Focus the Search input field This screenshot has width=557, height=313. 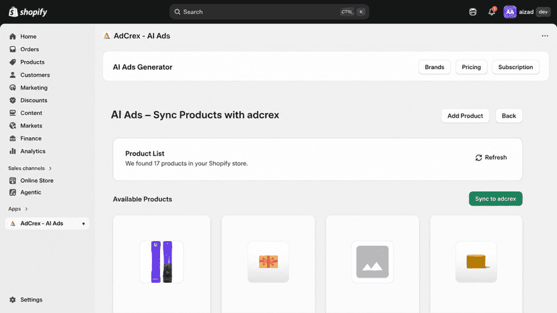269,12
